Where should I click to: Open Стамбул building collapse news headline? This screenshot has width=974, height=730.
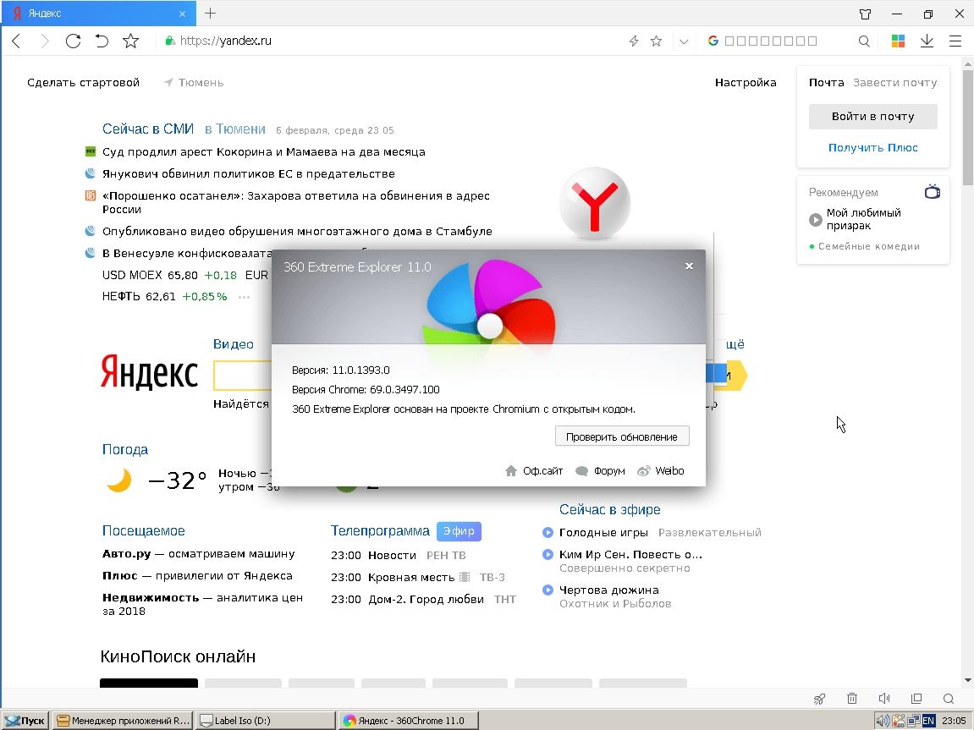point(297,232)
